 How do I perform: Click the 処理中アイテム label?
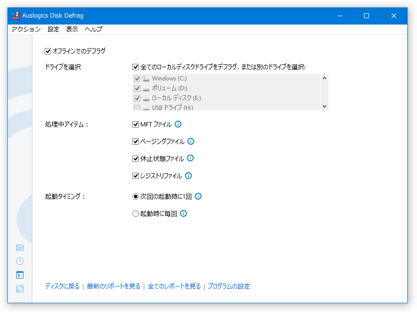point(67,124)
